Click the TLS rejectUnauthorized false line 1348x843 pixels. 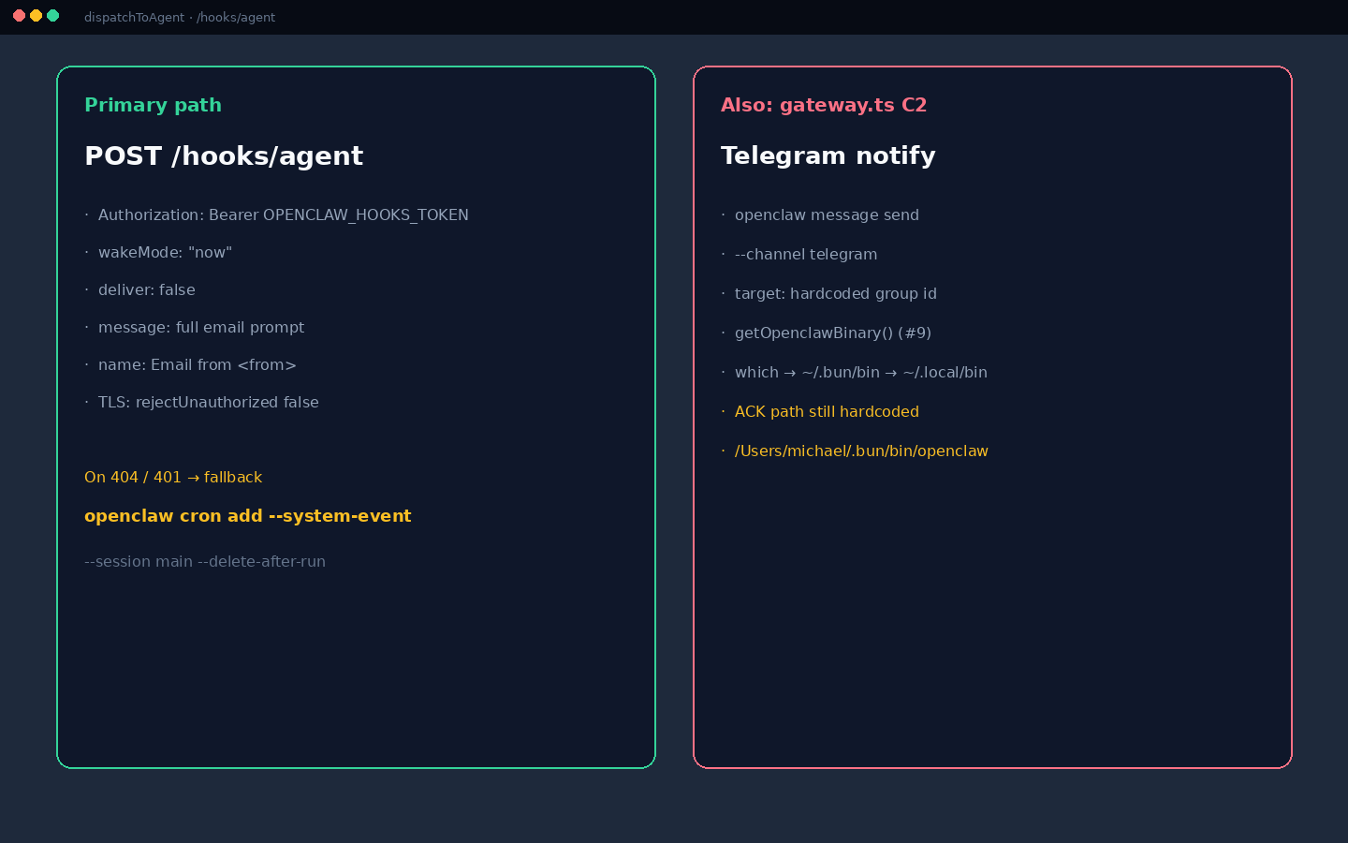click(x=209, y=403)
